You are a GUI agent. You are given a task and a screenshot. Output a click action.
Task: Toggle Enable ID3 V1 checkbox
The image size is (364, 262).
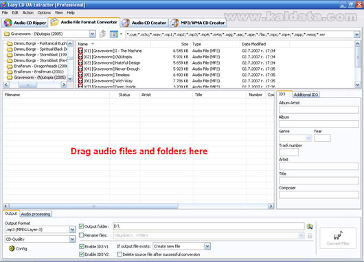click(x=82, y=246)
